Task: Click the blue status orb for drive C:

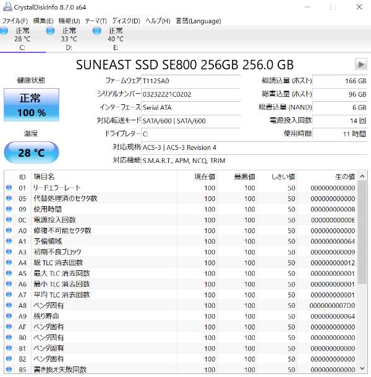Action: coord(4,31)
